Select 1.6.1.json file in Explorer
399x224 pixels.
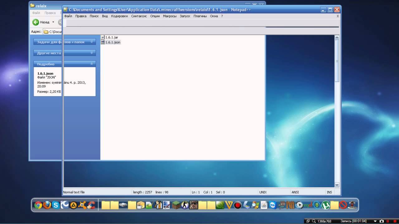(111, 42)
